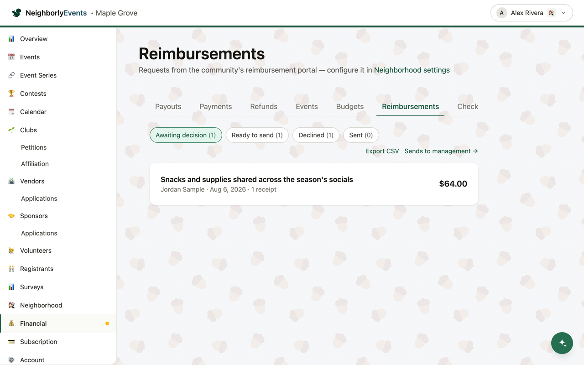Switch to the Payouts tab
This screenshot has height=365, width=584.
pos(168,106)
